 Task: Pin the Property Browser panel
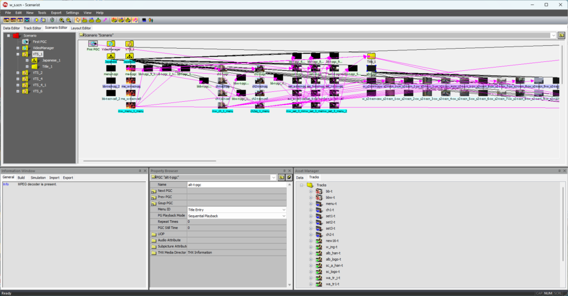285,170
